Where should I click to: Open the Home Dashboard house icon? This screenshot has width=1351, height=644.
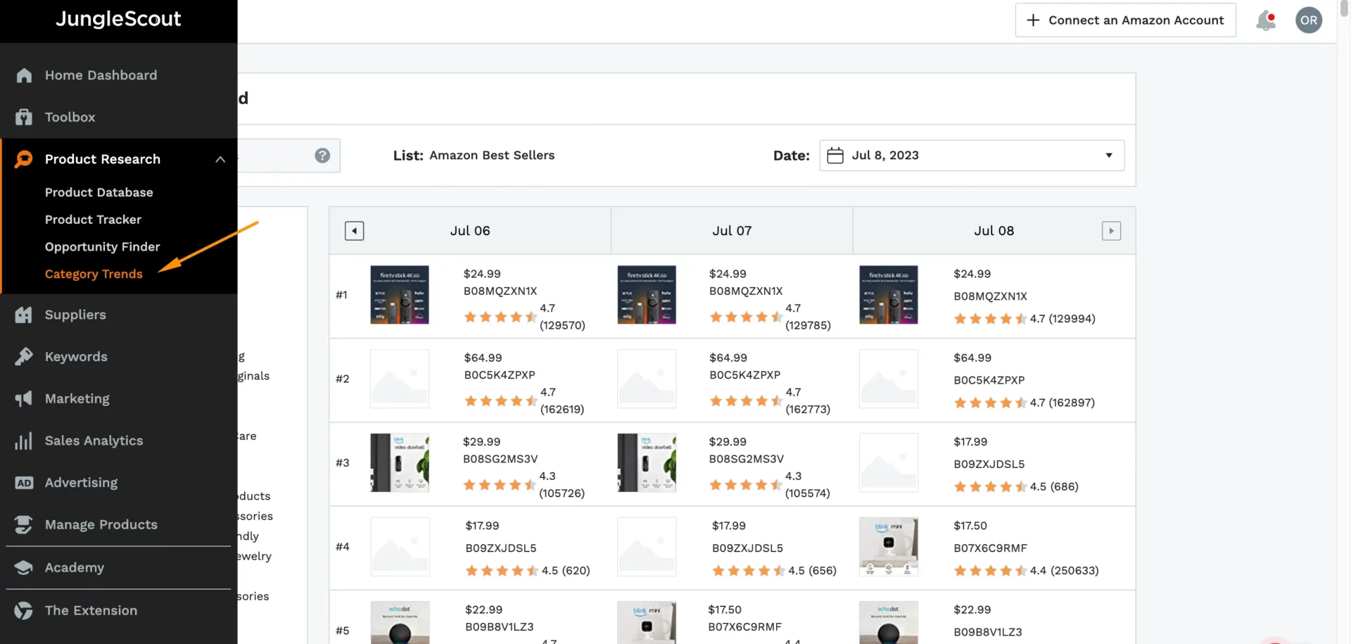tap(24, 75)
